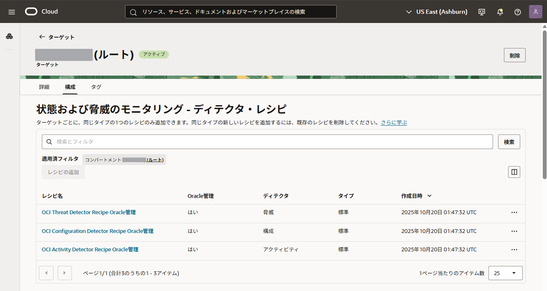
Task: Switch to the 詳細 tab
Action: pos(44,87)
